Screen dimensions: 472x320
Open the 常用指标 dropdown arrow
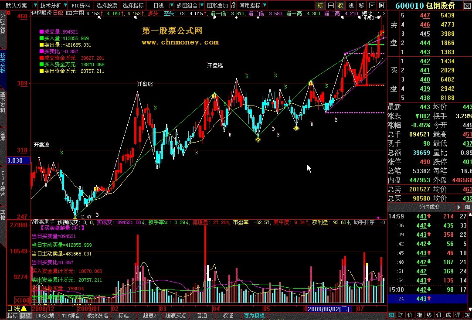click(264, 5)
